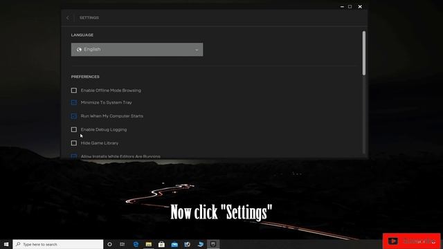Enable Offline Mode Browsing checkbox
The width and height of the screenshot is (443, 249).
74,91
